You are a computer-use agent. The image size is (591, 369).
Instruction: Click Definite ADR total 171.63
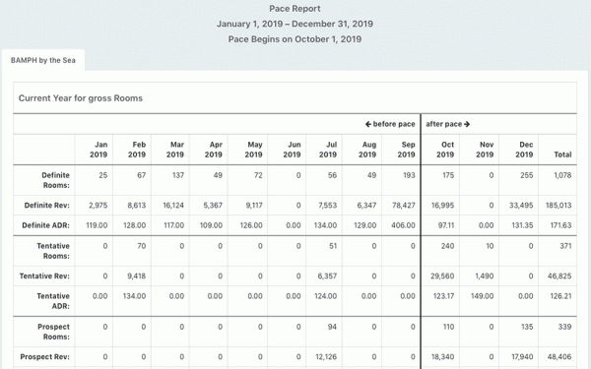(560, 225)
